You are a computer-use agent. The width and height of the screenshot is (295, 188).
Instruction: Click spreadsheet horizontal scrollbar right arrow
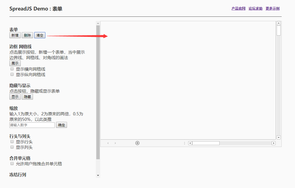coord(274,143)
